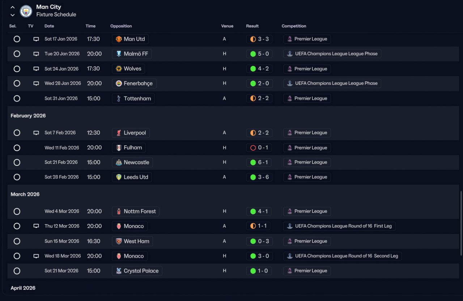Image resolution: width=463 pixels, height=301 pixels.
Task: Click the vertical scrollbar on the fixture list
Action: click(460, 223)
